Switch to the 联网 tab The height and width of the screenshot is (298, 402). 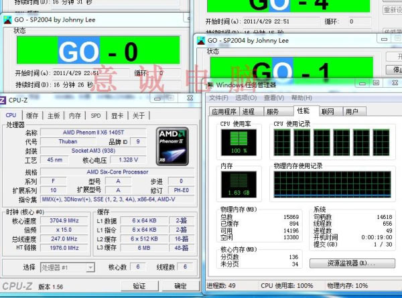click(328, 111)
